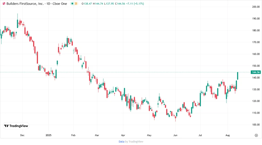The height and width of the screenshot is (145, 262).
Task: Click the 200.00 price axis label
Action: coord(256,7)
